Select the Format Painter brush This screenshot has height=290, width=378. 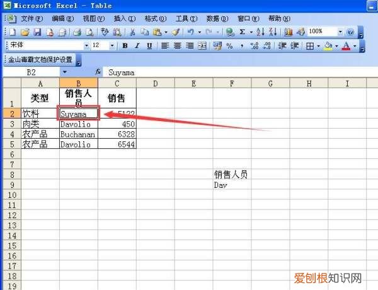176,32
